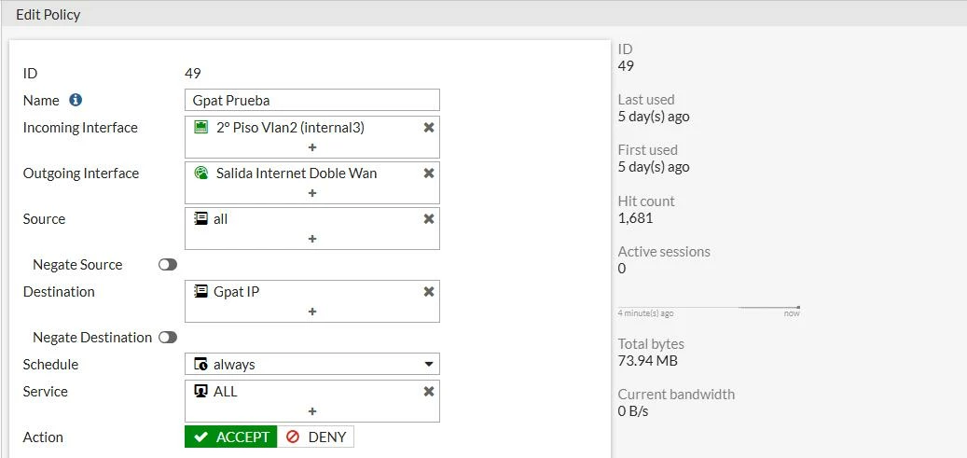967x458 pixels.
Task: Add a source address with plus
Action: (312, 239)
